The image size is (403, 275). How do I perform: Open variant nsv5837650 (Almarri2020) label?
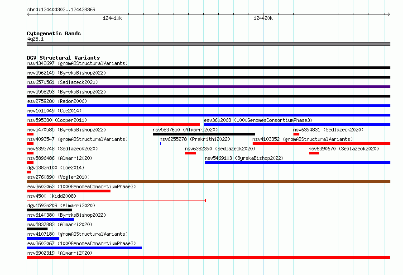[185, 130]
